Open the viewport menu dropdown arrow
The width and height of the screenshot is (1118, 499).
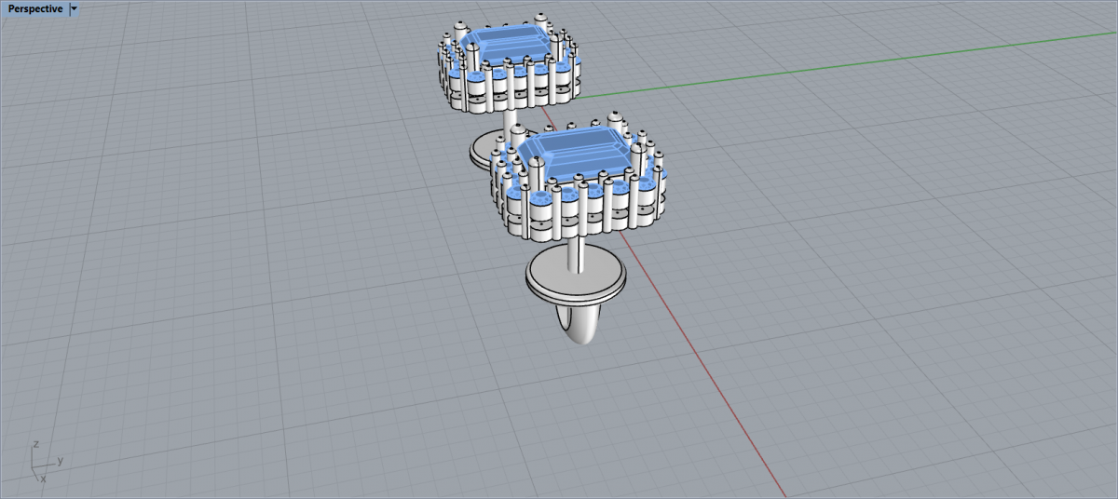tap(75, 9)
